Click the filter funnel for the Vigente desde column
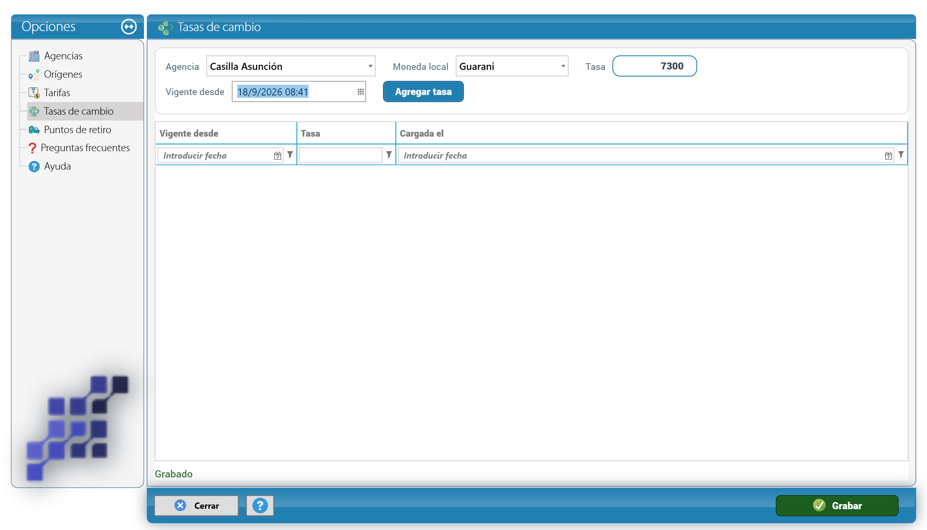 point(290,155)
